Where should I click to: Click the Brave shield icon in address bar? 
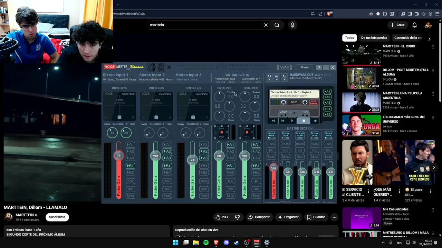(329, 14)
